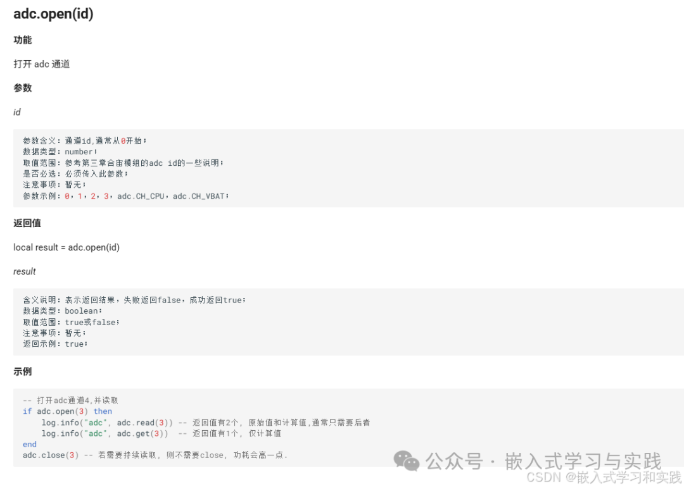Select the 功能 section heading
This screenshot has height=489, width=684.
pos(23,39)
